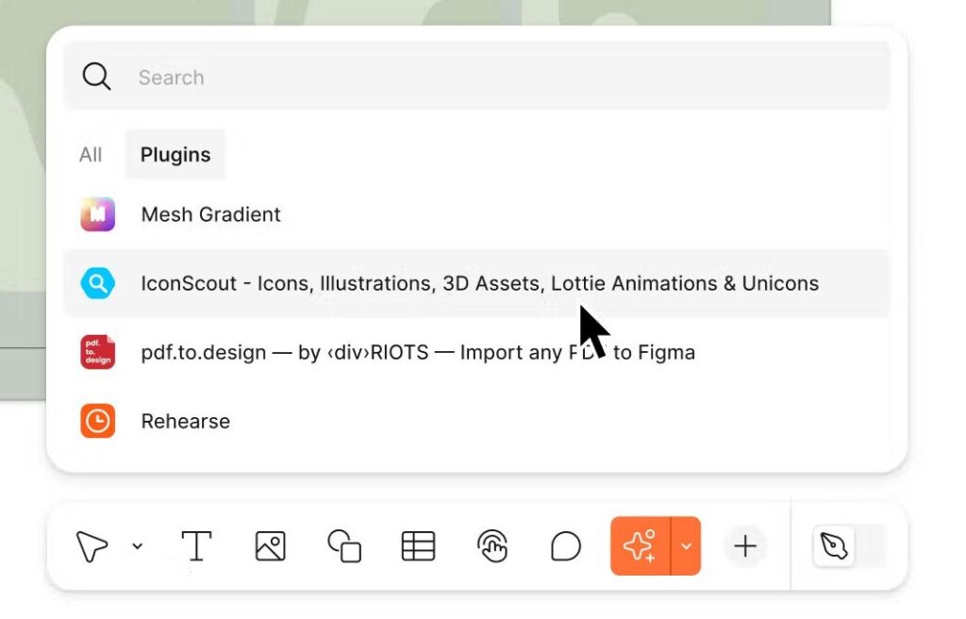
Task: Select the Text tool
Action: 196,546
